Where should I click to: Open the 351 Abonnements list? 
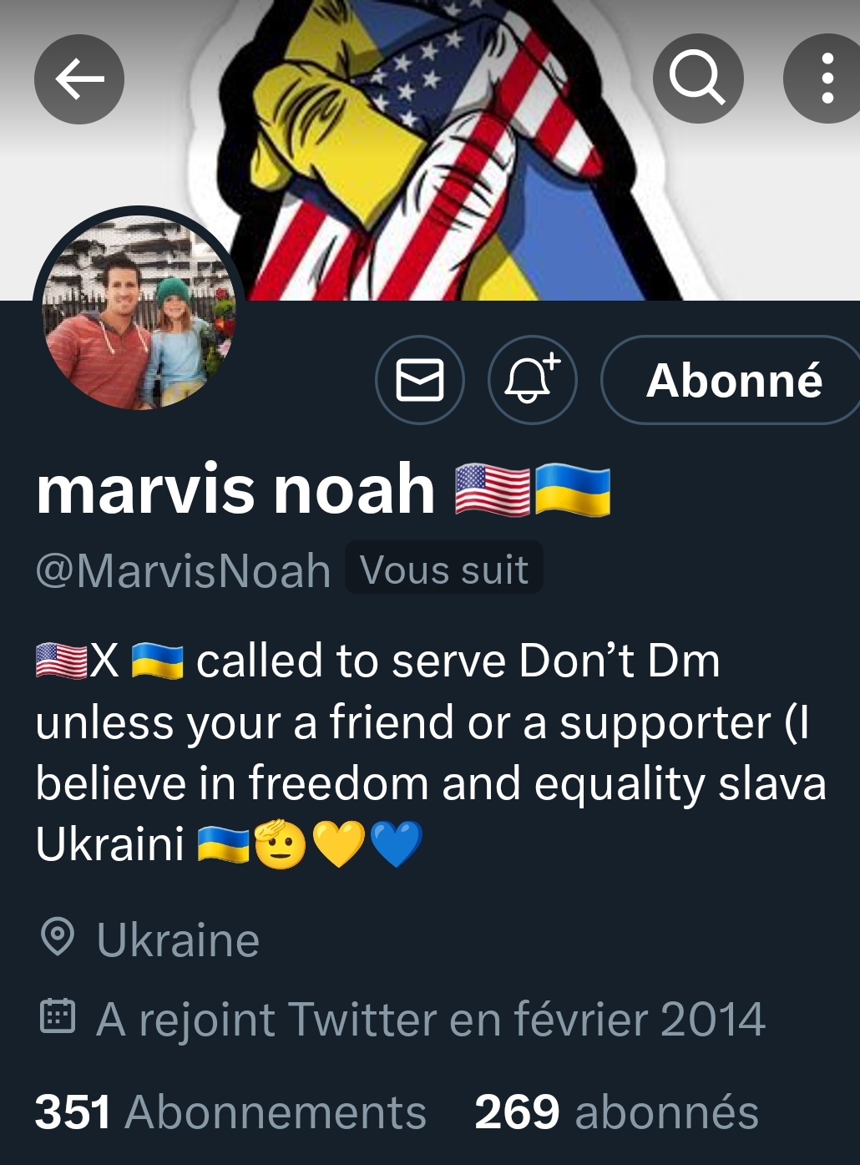(230, 1112)
